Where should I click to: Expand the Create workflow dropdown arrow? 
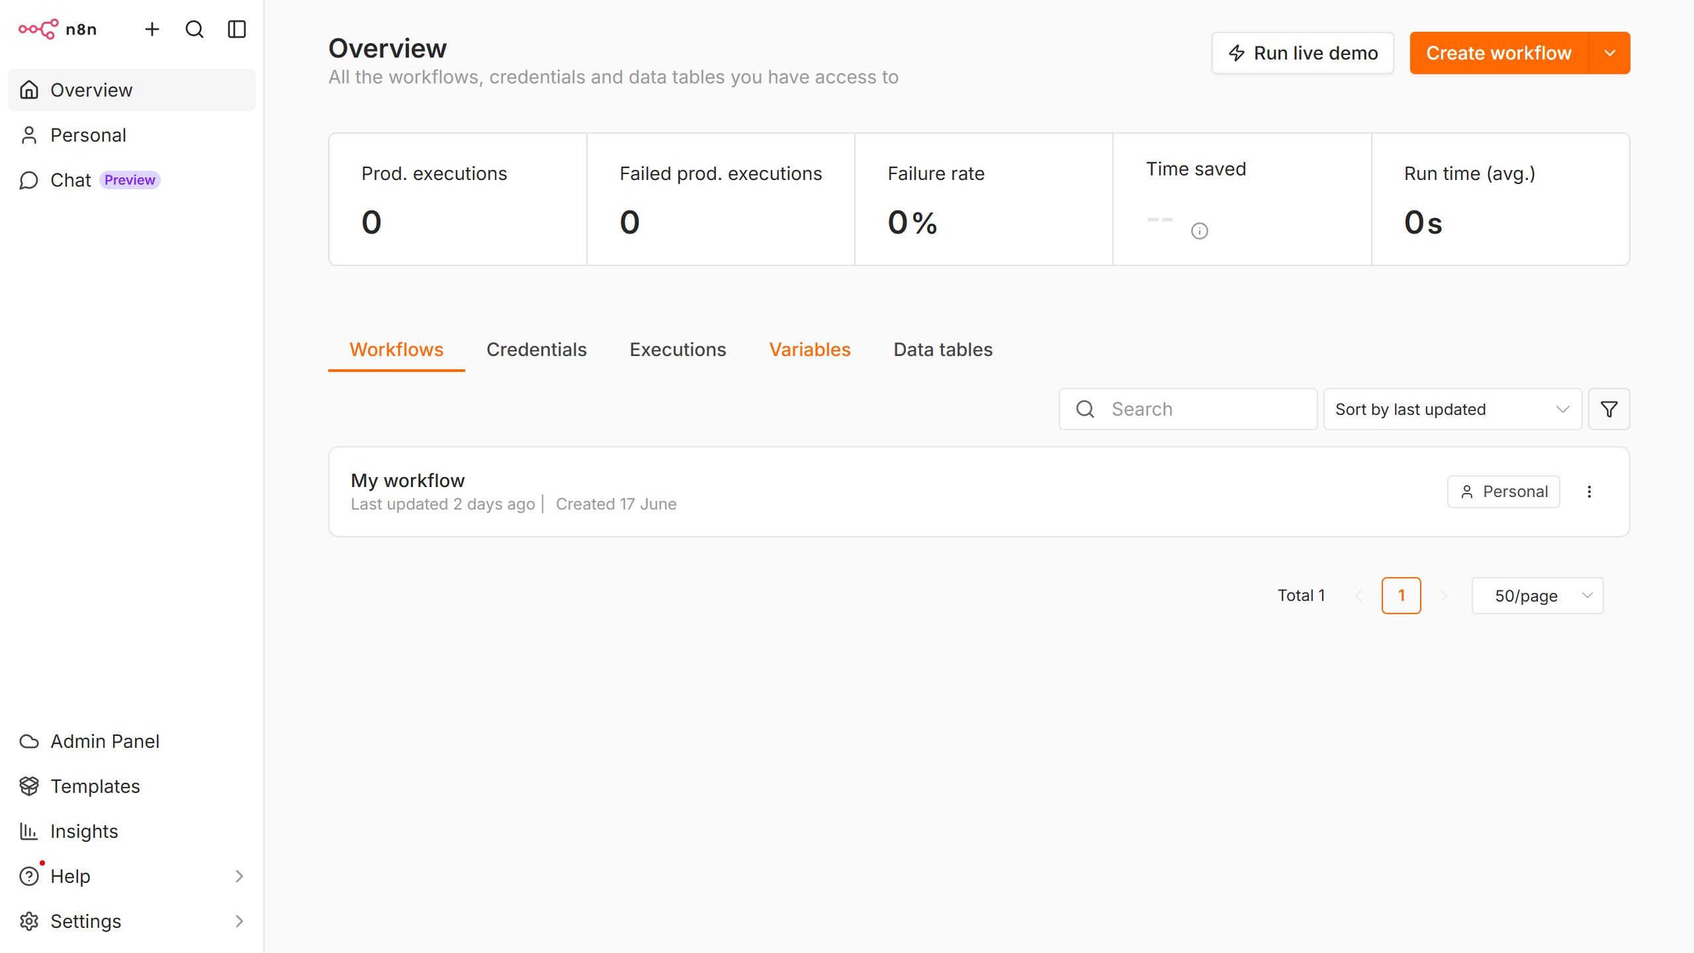click(x=1610, y=53)
